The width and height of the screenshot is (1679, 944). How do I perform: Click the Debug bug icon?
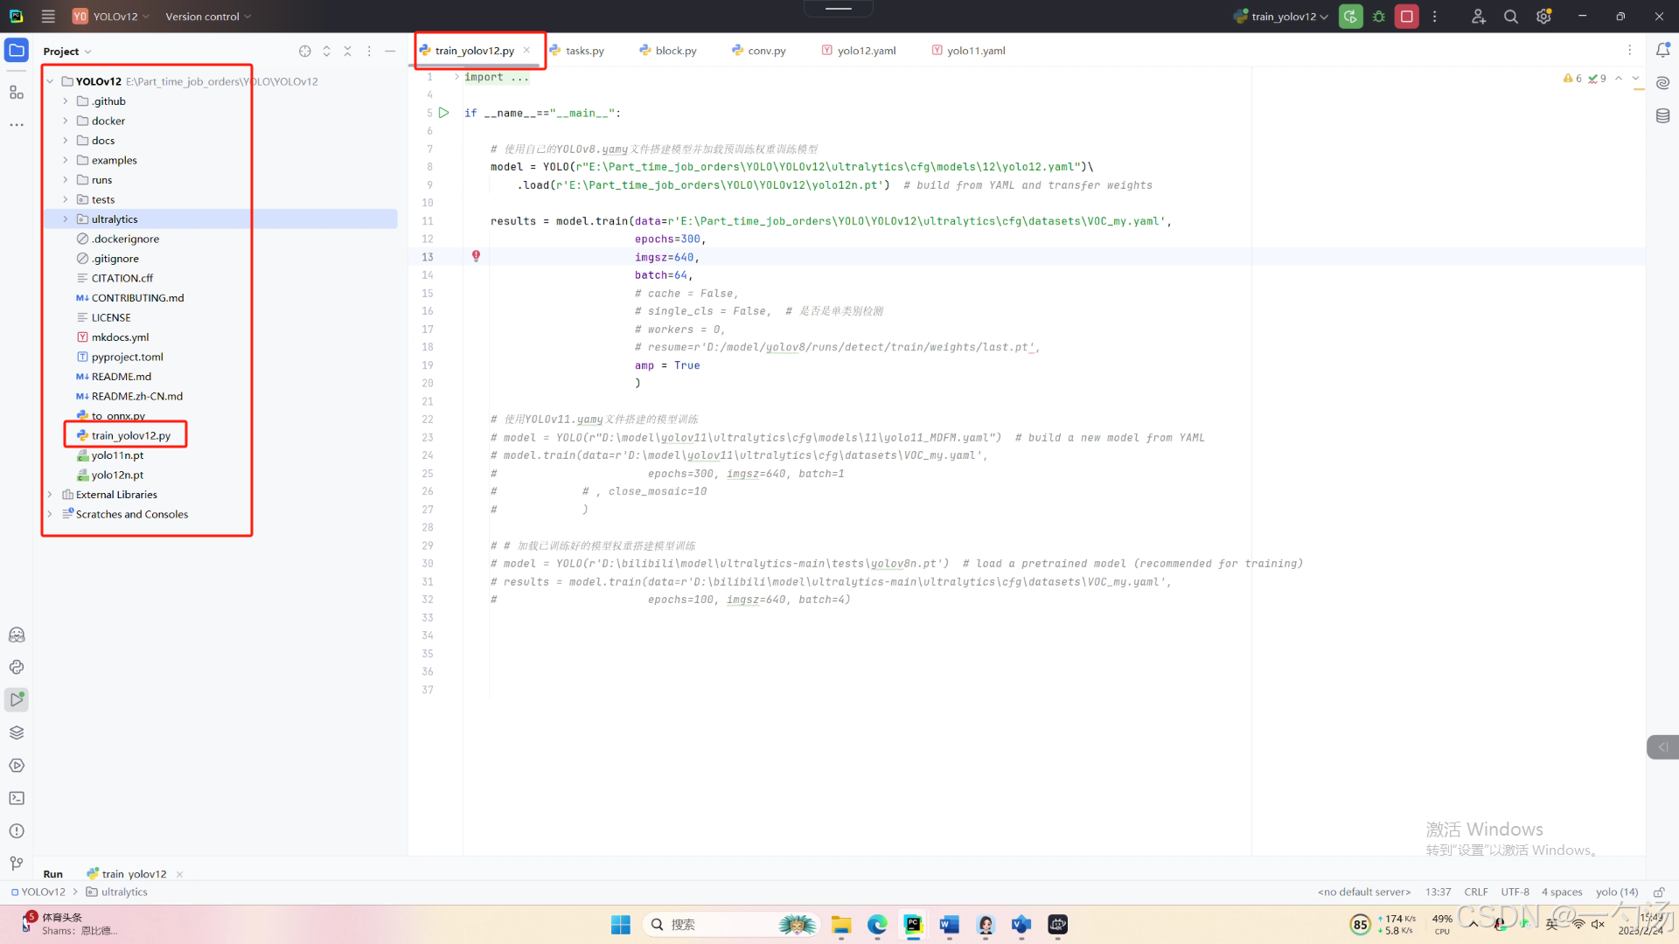point(1379,17)
